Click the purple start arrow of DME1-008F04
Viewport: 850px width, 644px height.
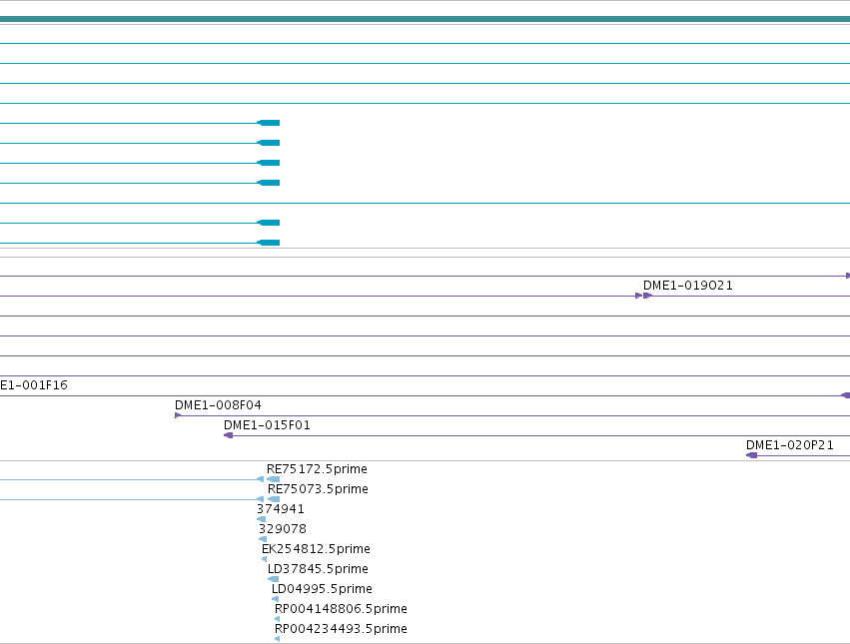point(178,415)
